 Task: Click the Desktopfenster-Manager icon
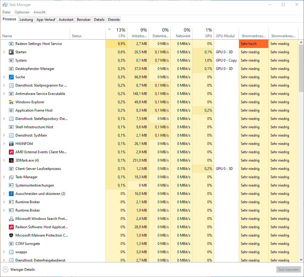(x=11, y=69)
